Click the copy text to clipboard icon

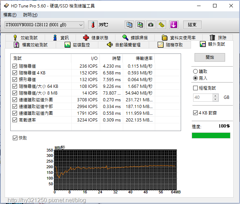tap(129, 25)
